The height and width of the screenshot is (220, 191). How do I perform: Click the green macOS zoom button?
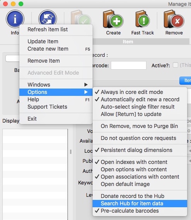pyautogui.click(x=21, y=4)
